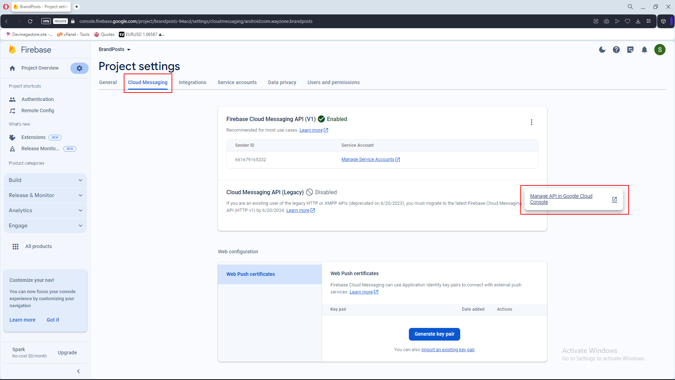Click Learn more in Legacy API section

pos(301,210)
